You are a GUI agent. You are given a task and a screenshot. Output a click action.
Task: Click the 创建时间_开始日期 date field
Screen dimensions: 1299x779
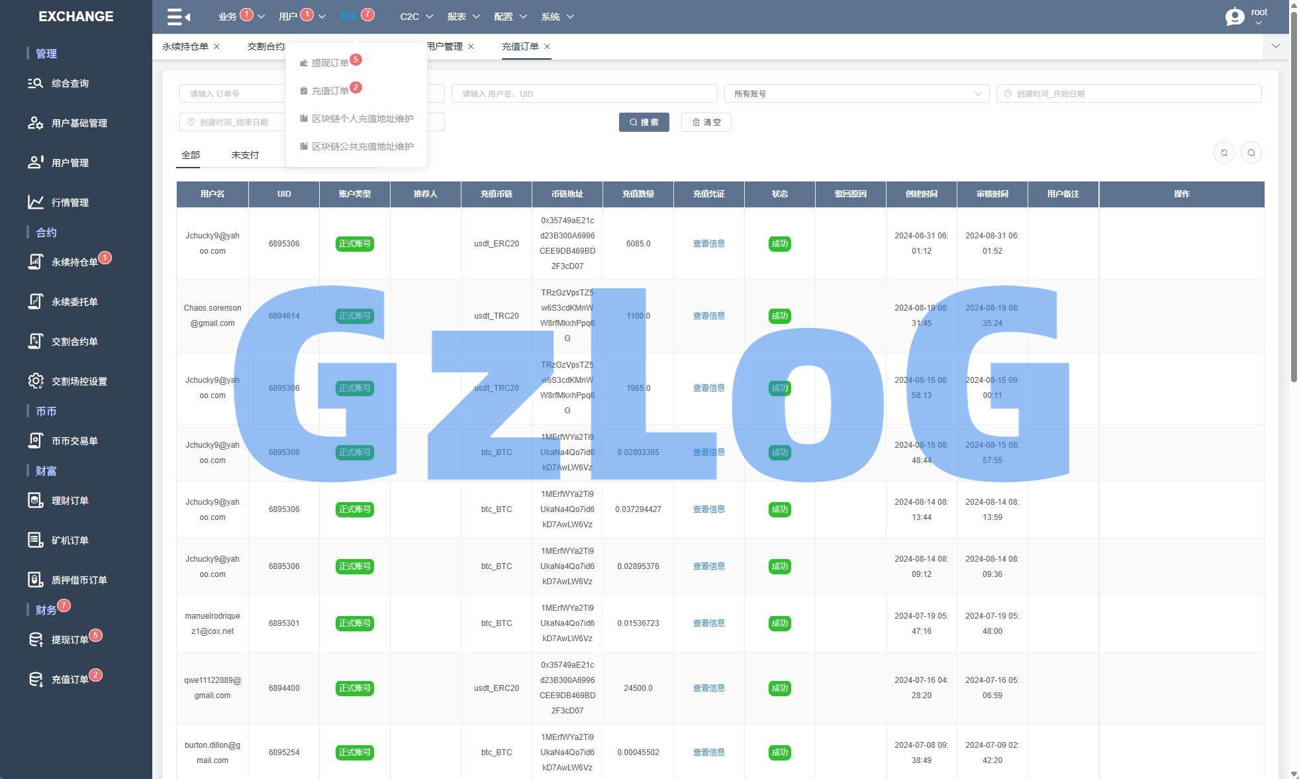coord(1129,94)
